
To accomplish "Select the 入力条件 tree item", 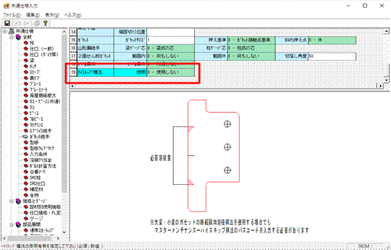I will (x=38, y=154).
